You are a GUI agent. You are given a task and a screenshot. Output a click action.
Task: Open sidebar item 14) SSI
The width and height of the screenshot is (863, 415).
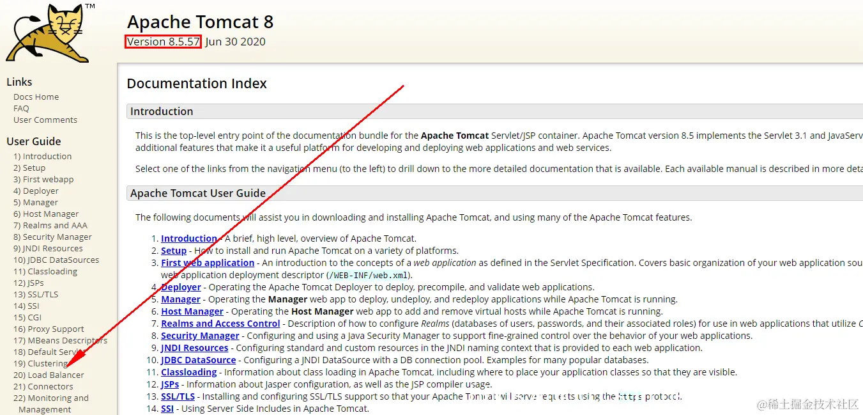click(26, 306)
